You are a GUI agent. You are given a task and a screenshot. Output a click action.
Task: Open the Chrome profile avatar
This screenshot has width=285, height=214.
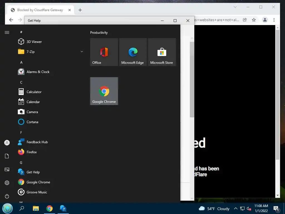[265, 20]
